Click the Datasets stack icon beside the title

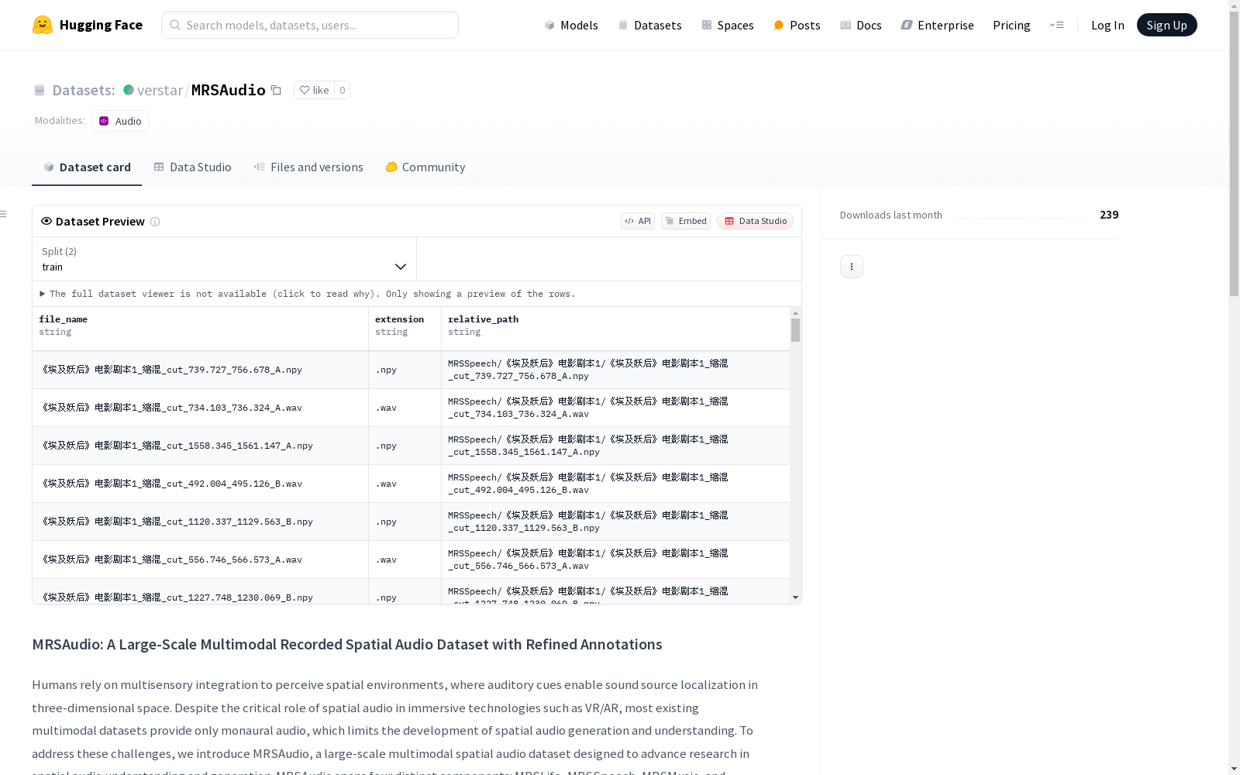[40, 90]
